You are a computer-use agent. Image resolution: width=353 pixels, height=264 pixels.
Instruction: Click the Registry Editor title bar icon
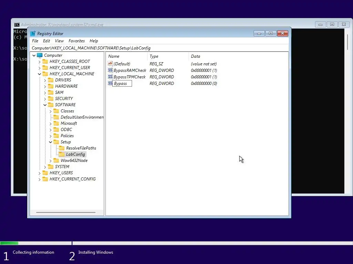click(33, 34)
